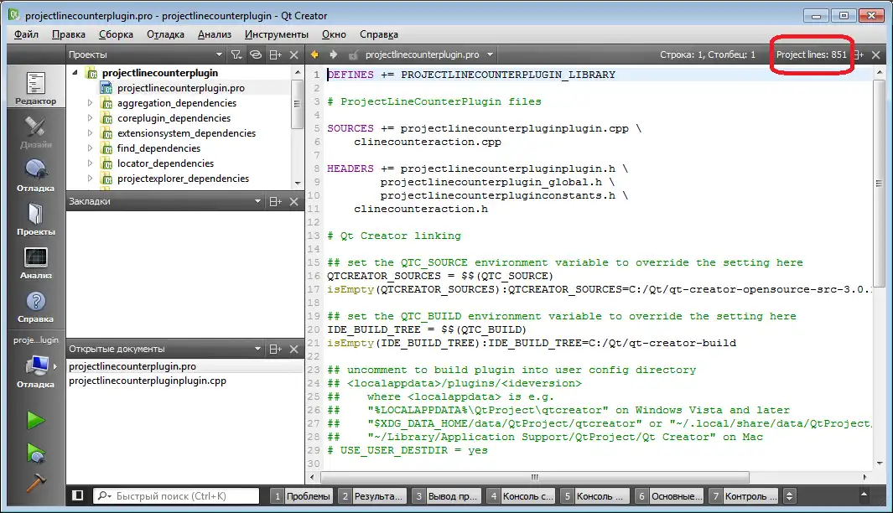Open the Закладки panel type dropdown
The width and height of the screenshot is (893, 513).
[257, 201]
